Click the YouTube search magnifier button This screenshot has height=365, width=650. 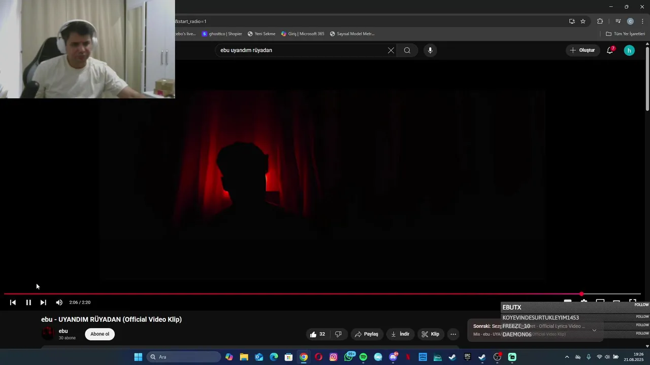(x=407, y=50)
